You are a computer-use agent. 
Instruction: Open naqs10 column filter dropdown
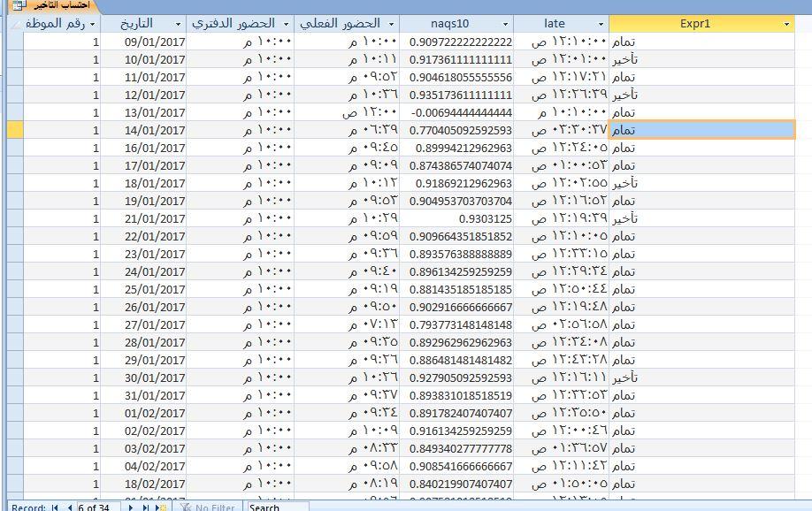(x=505, y=24)
